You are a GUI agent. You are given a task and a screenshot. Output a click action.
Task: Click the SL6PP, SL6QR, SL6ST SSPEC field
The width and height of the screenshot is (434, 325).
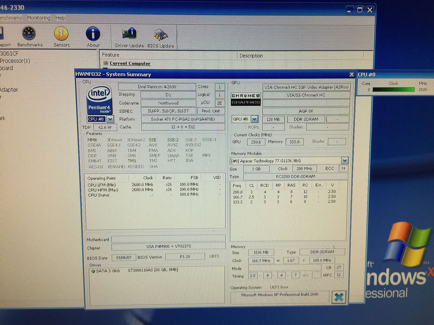coord(168,111)
